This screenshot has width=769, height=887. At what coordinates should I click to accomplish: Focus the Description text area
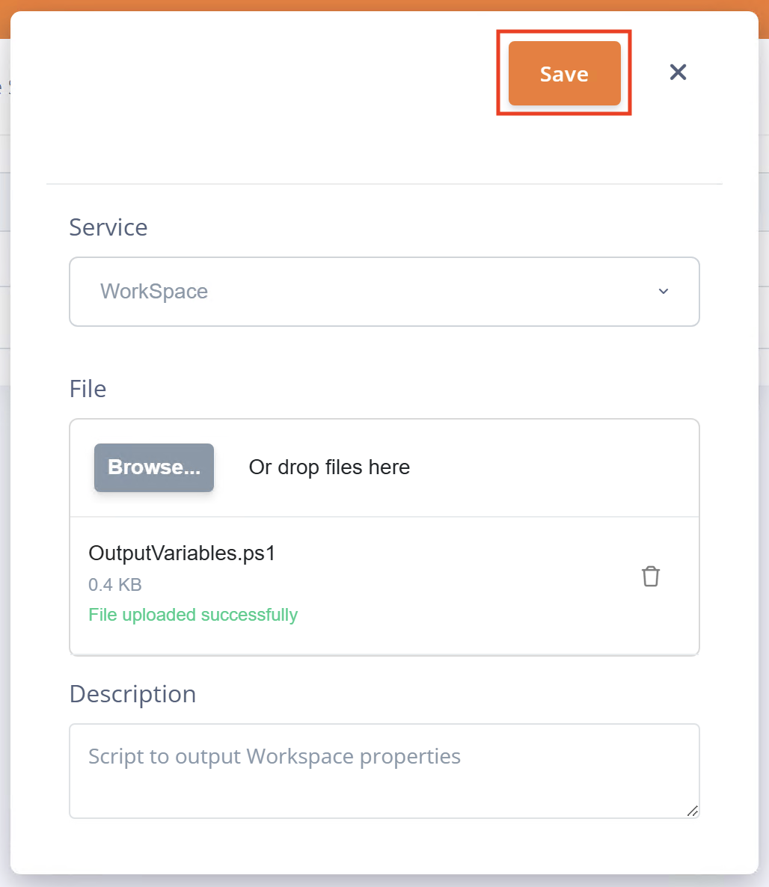coord(384,770)
